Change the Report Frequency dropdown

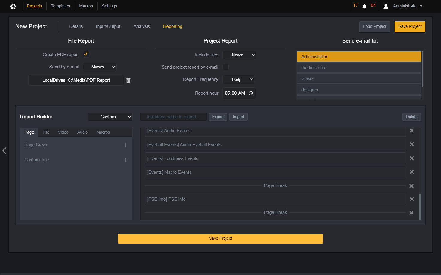coord(238,79)
